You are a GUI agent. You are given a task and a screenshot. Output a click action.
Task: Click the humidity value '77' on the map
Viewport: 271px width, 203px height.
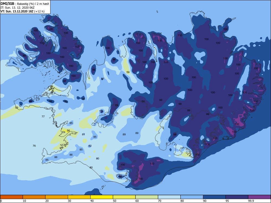point(43,116)
